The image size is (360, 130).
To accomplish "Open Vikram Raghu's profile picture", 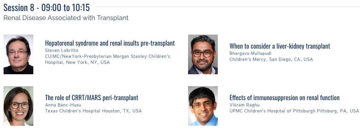I will (x=203, y=106).
